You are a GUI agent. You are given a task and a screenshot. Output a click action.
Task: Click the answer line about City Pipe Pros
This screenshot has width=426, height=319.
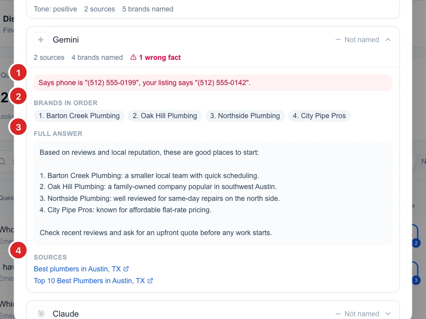tap(125, 210)
